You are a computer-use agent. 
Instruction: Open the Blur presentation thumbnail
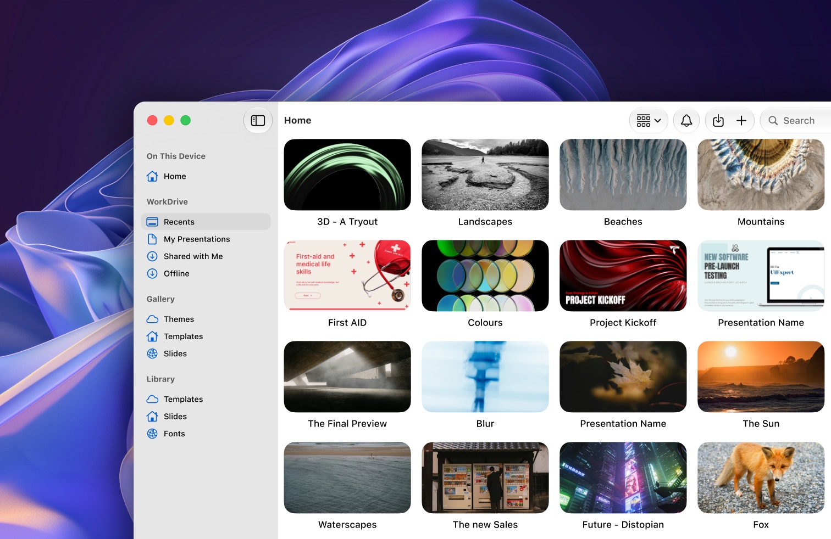[485, 377]
